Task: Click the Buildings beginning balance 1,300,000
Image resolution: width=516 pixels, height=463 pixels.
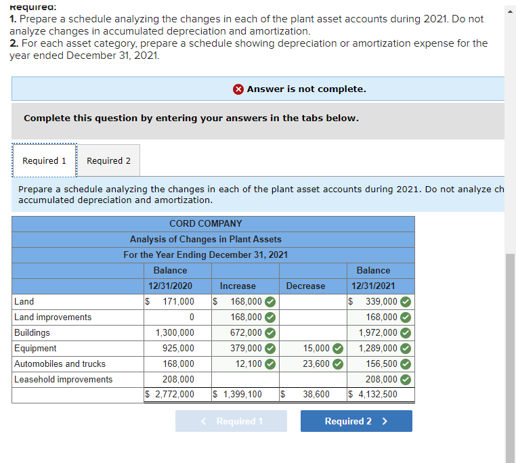Action: (175, 333)
